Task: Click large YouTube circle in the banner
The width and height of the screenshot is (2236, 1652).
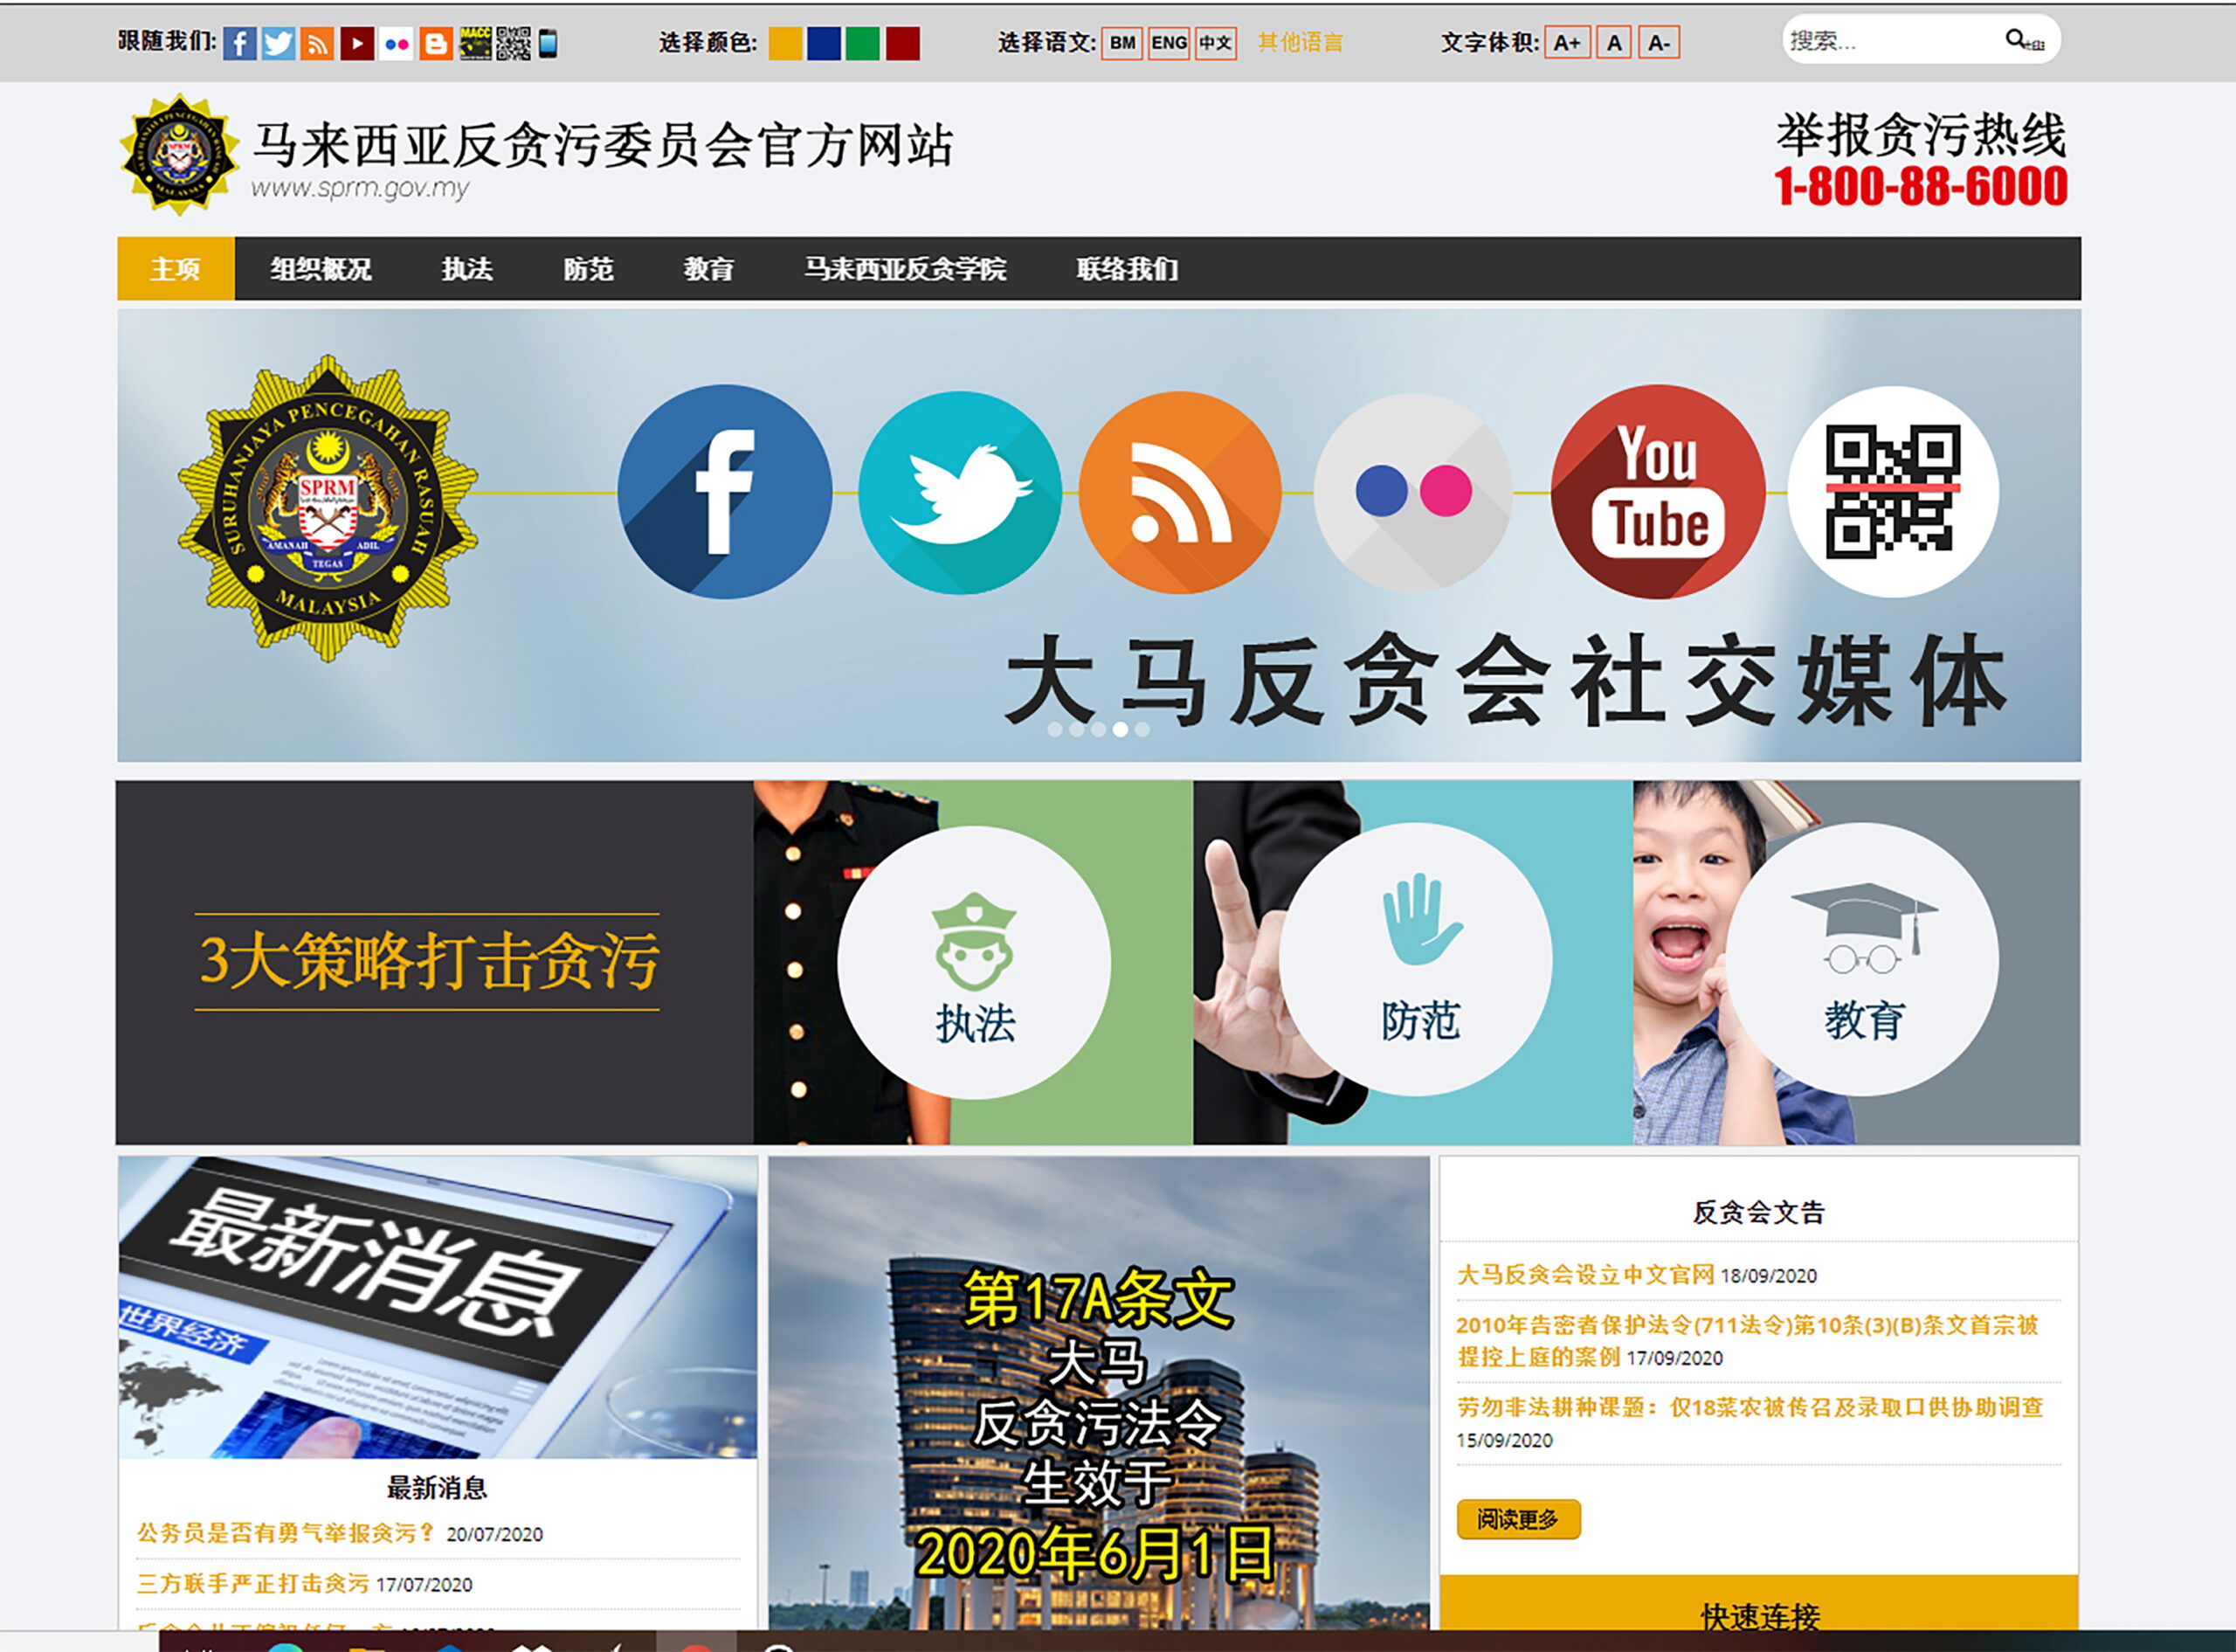Action: pyautogui.click(x=1659, y=492)
